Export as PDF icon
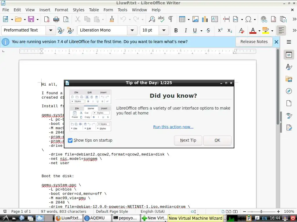This screenshot has width=297, height=222. coord(47,19)
